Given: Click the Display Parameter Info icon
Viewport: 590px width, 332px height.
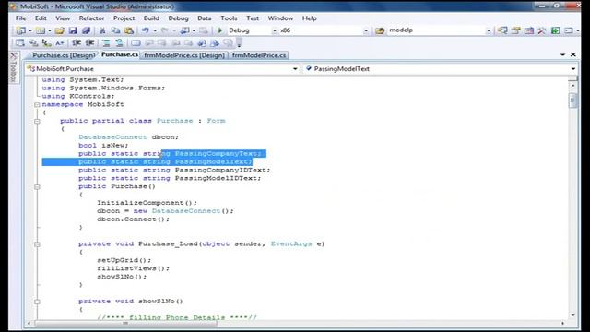Looking at the screenshot, I should (x=33, y=43).
